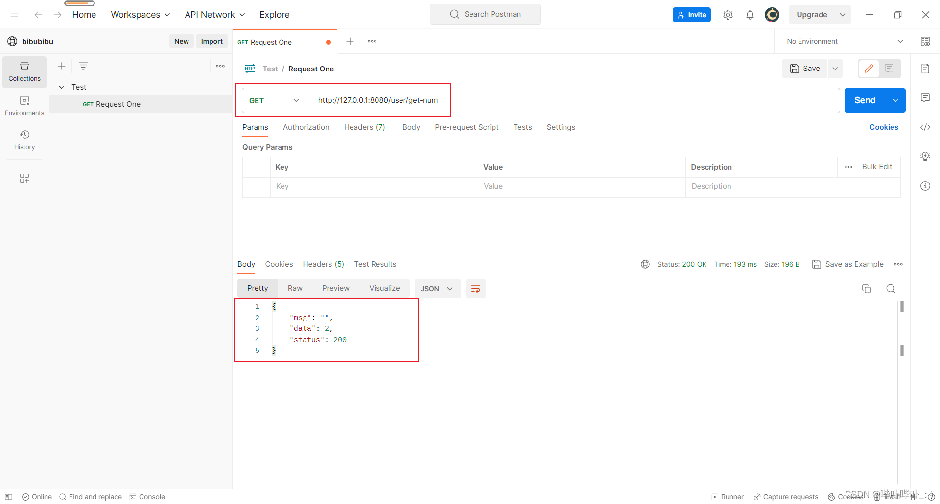
Task: Open the hamburger main menu
Action: (x=14, y=15)
